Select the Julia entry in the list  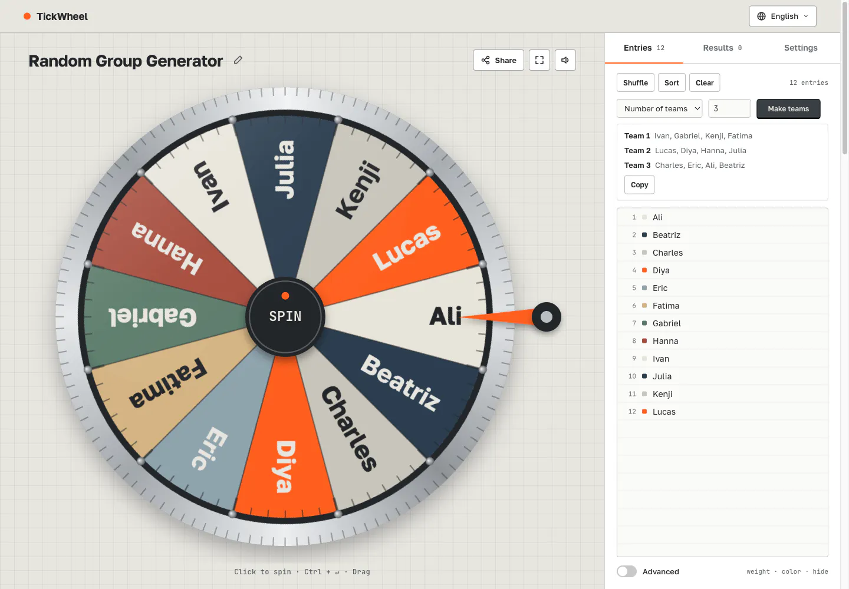coord(722,376)
